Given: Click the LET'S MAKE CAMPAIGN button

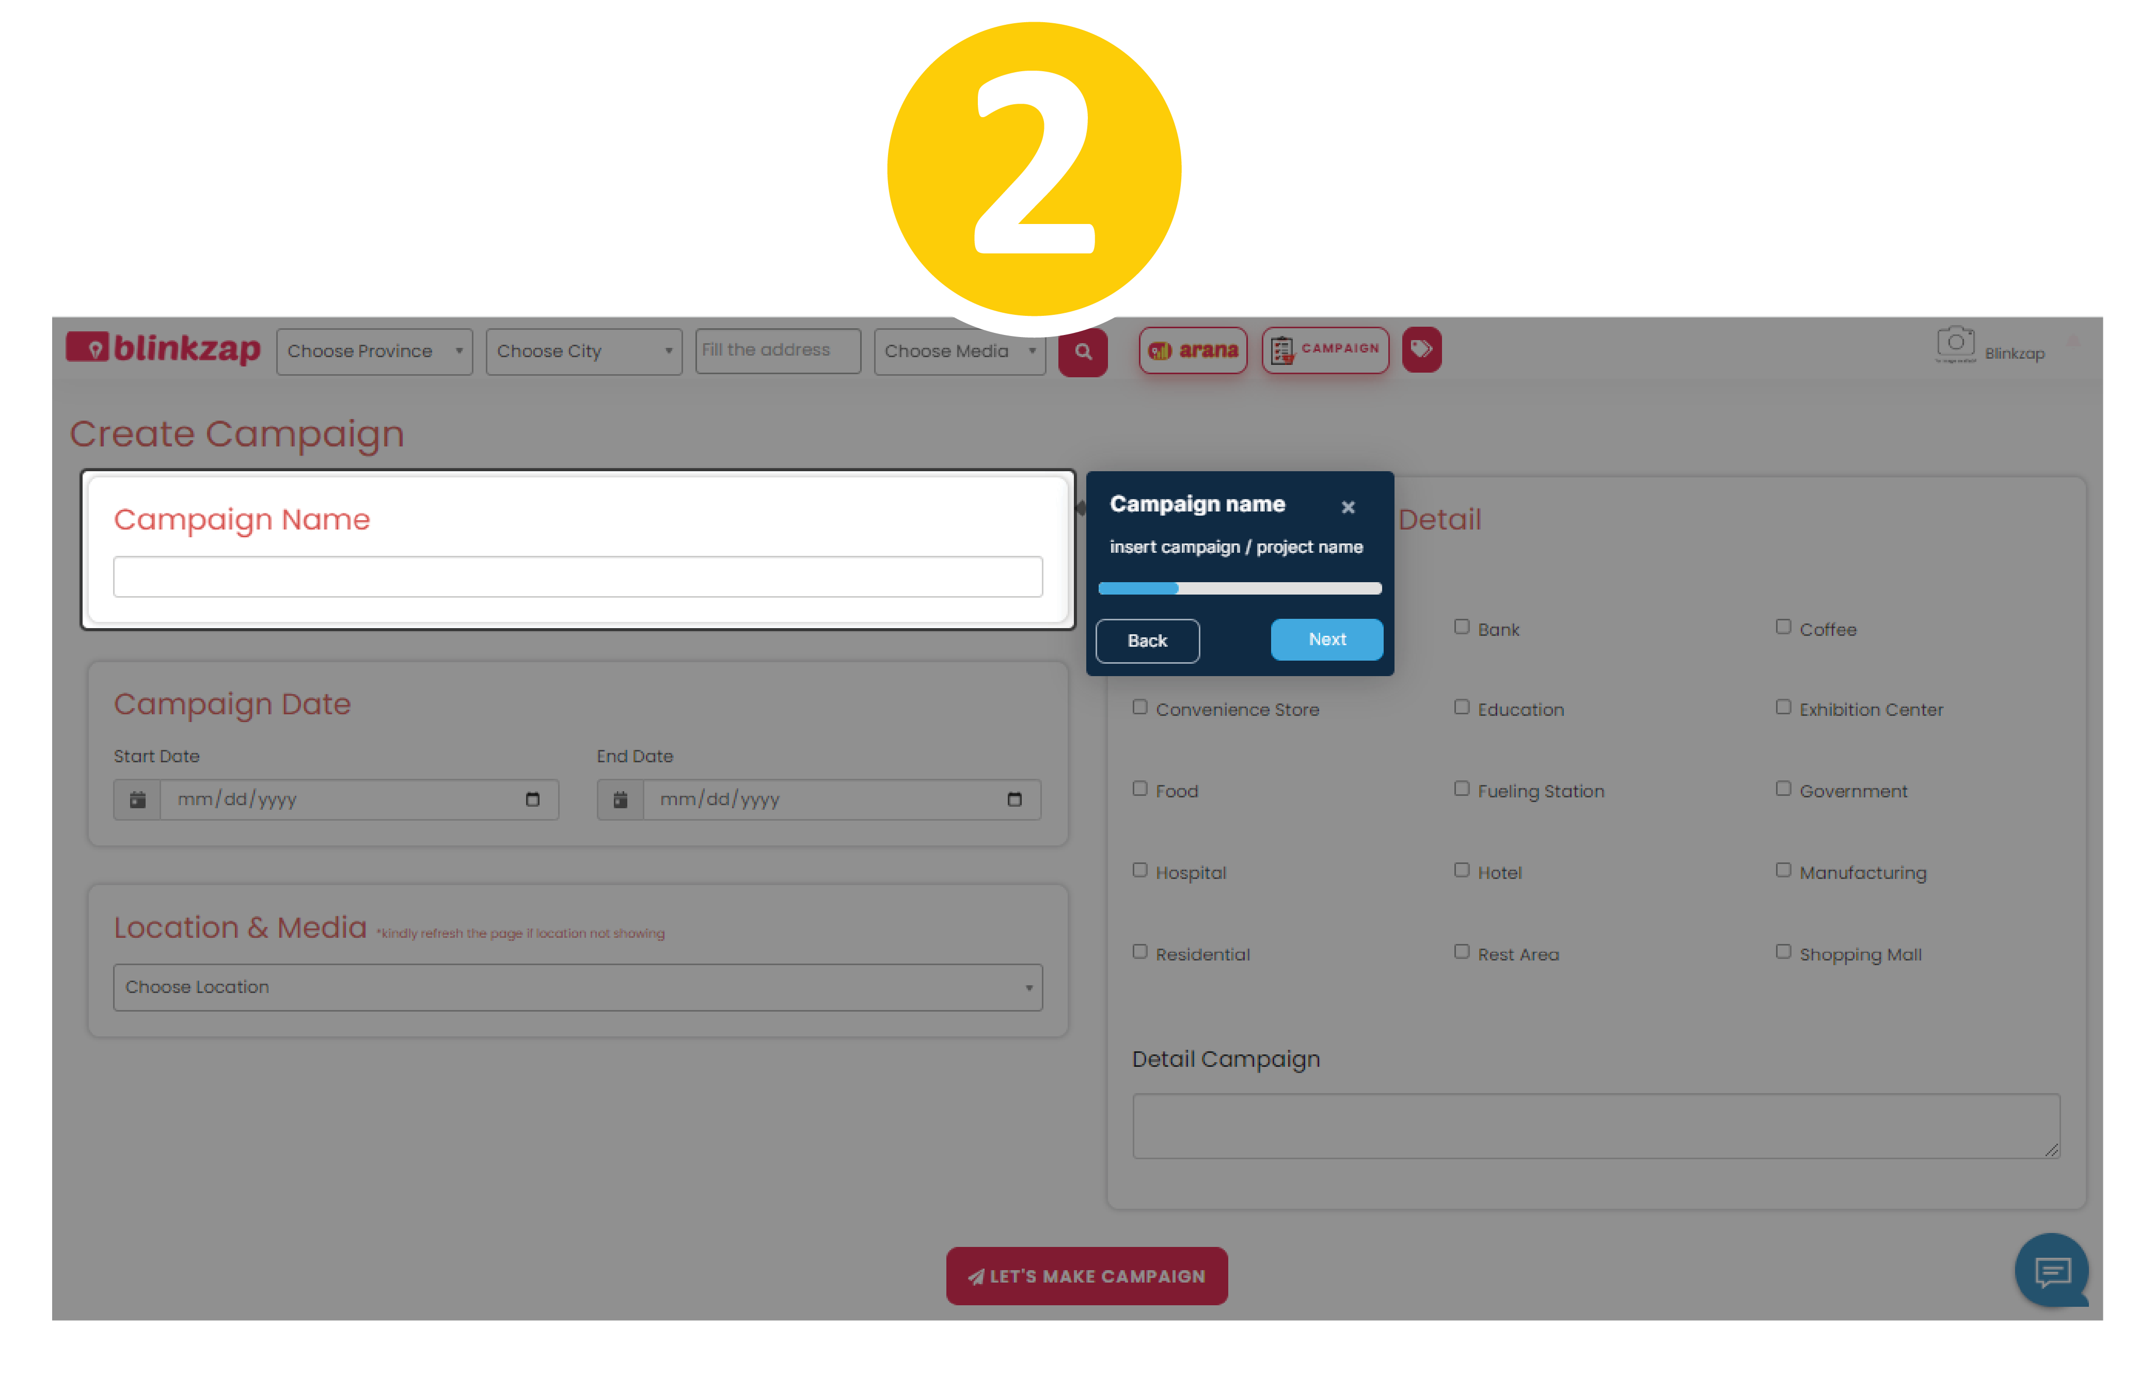Looking at the screenshot, I should pos(1086,1277).
